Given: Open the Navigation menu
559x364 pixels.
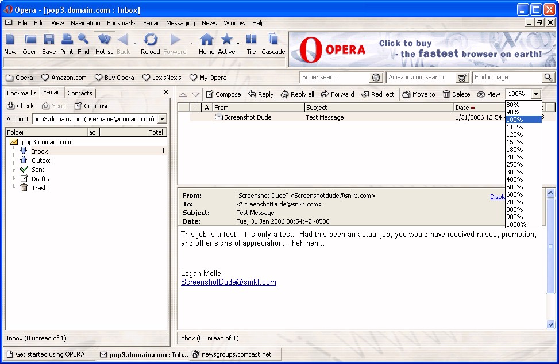Looking at the screenshot, I should (x=85, y=23).
